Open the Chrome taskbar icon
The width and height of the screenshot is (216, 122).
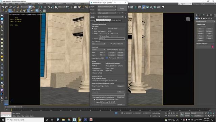click(69, 120)
